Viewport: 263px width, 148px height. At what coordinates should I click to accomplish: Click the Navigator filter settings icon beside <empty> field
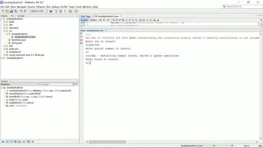pos(76,84)
